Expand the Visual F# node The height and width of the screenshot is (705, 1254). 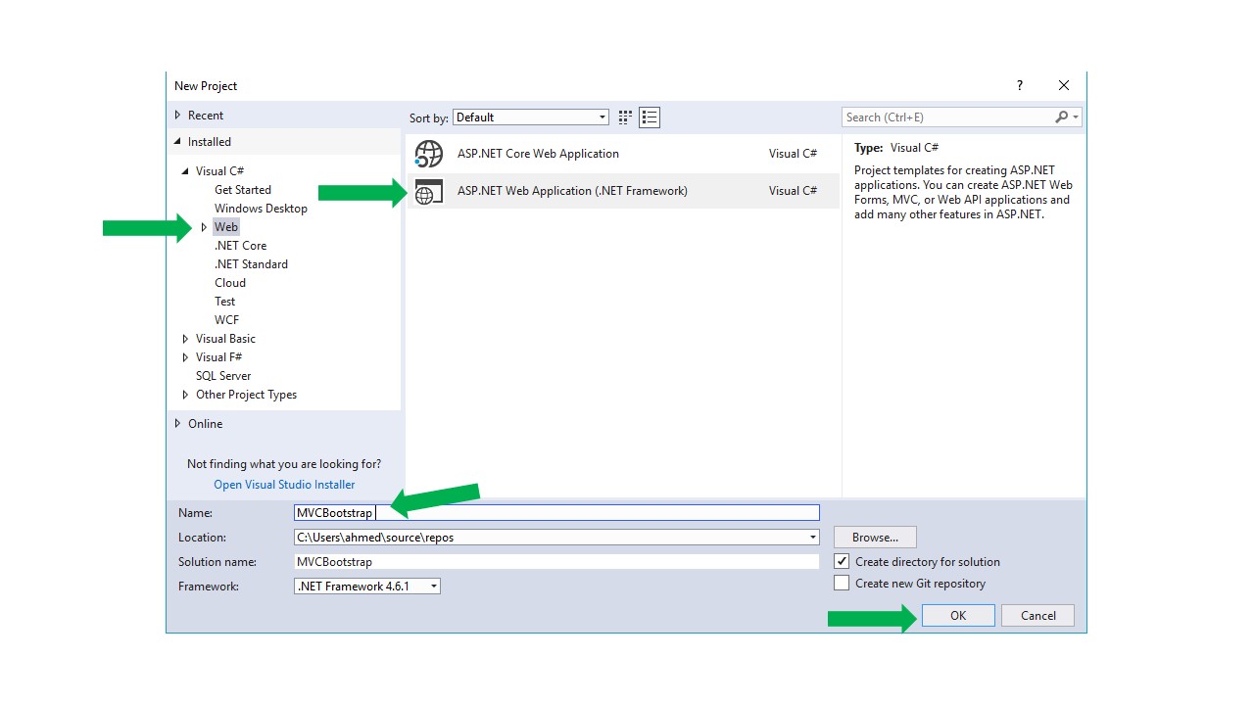click(185, 357)
